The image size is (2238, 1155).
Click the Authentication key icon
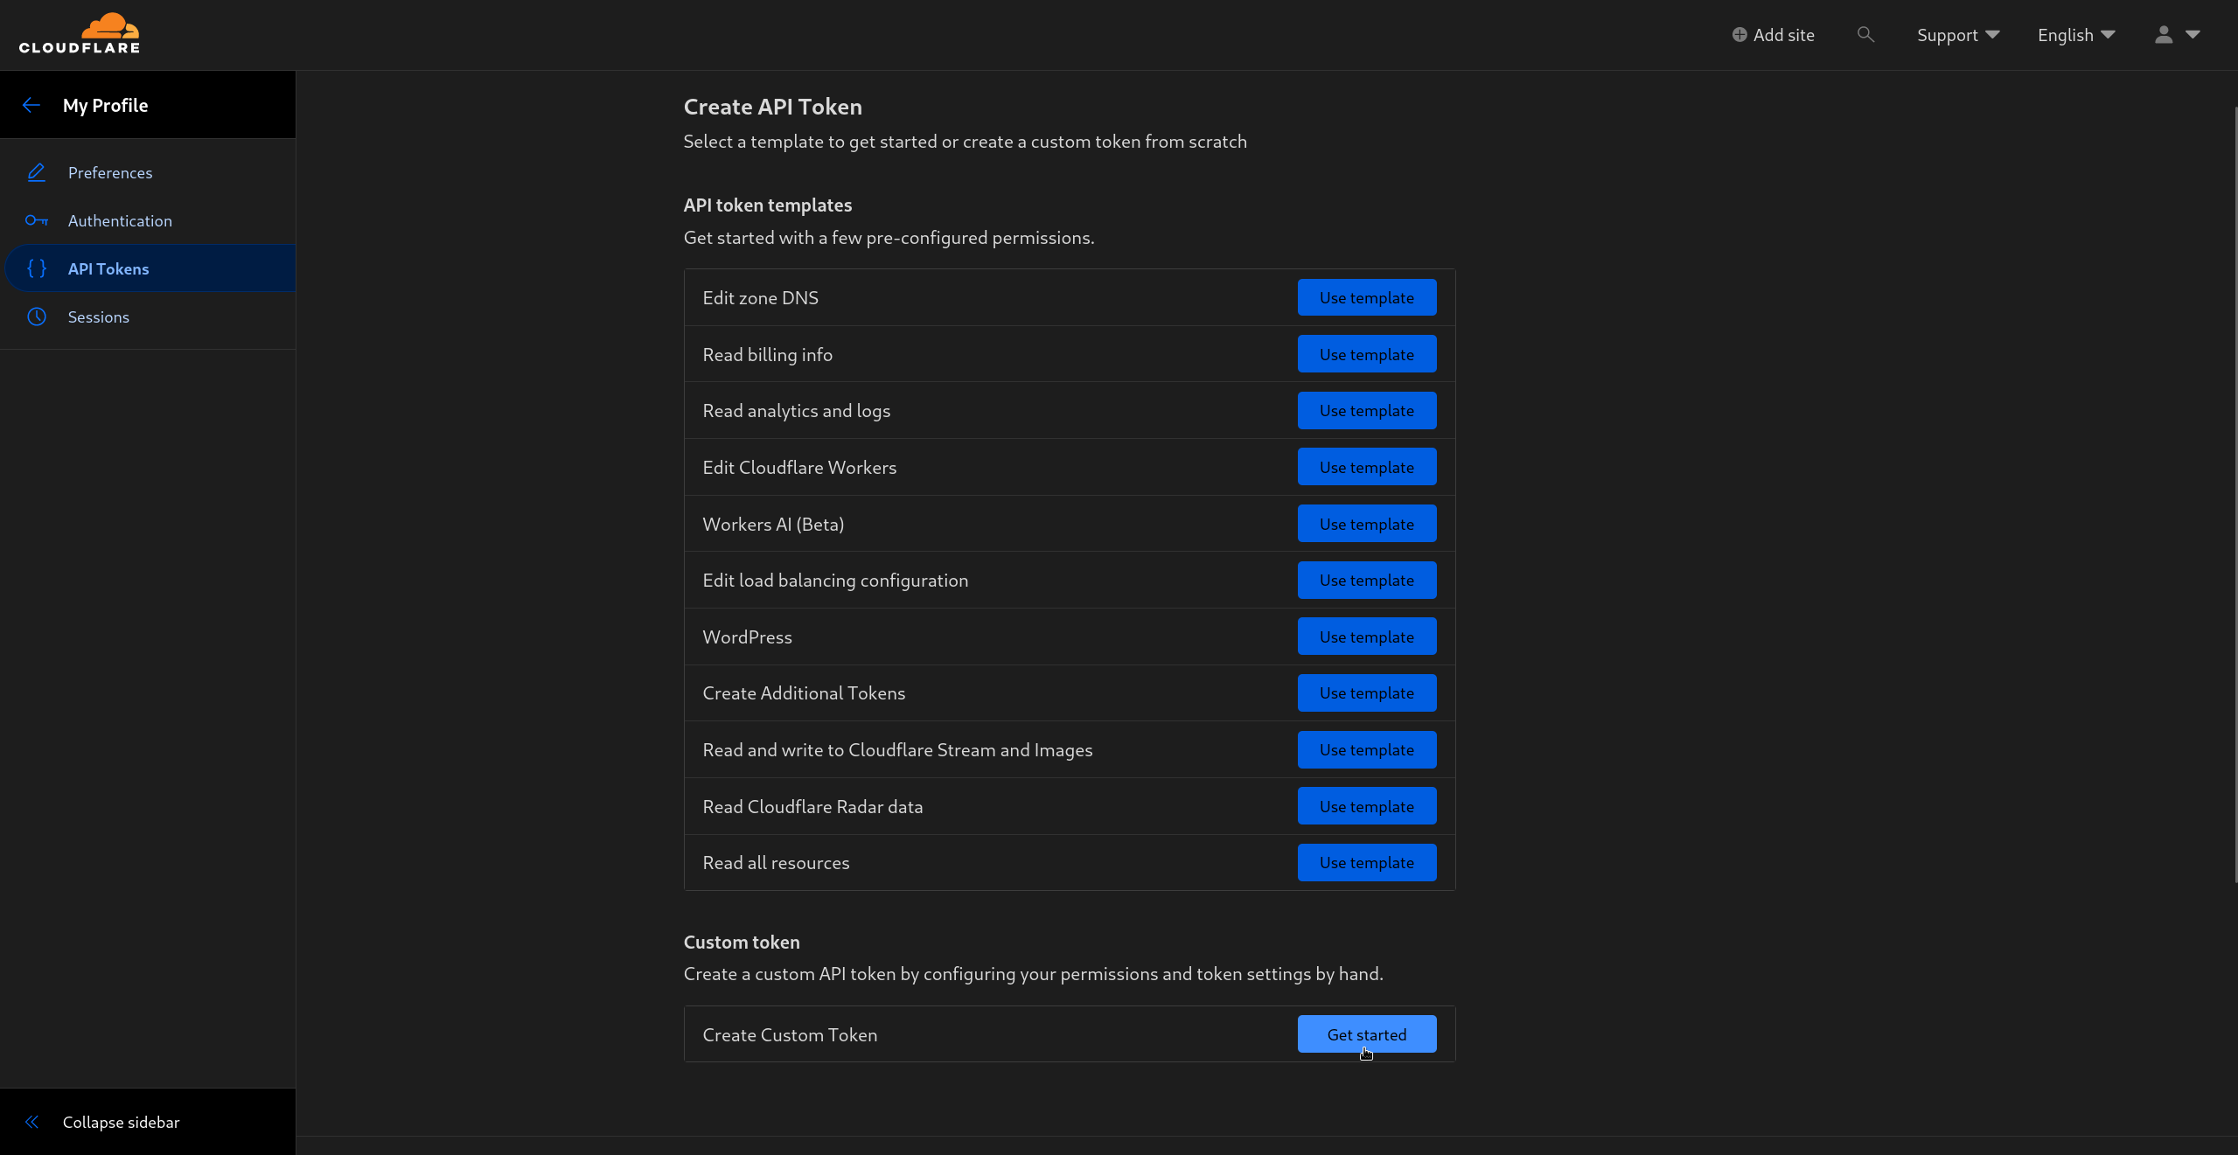37,220
